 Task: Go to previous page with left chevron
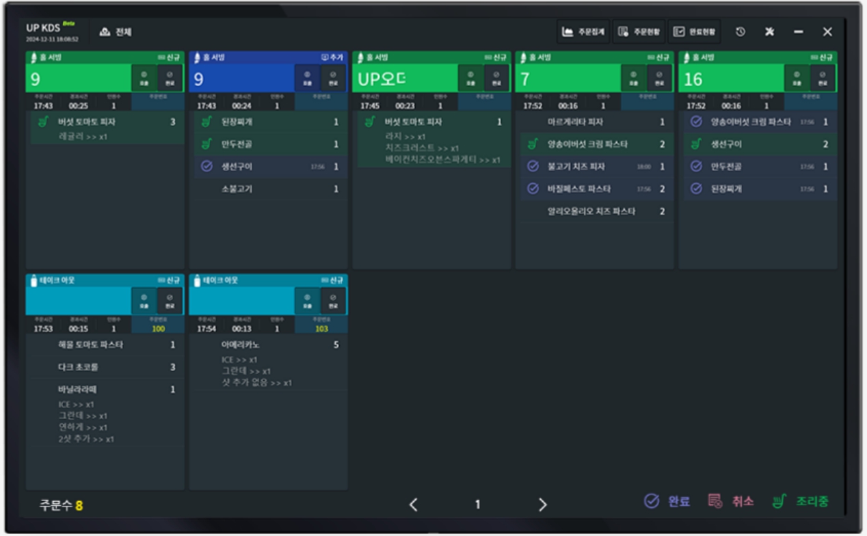(413, 505)
